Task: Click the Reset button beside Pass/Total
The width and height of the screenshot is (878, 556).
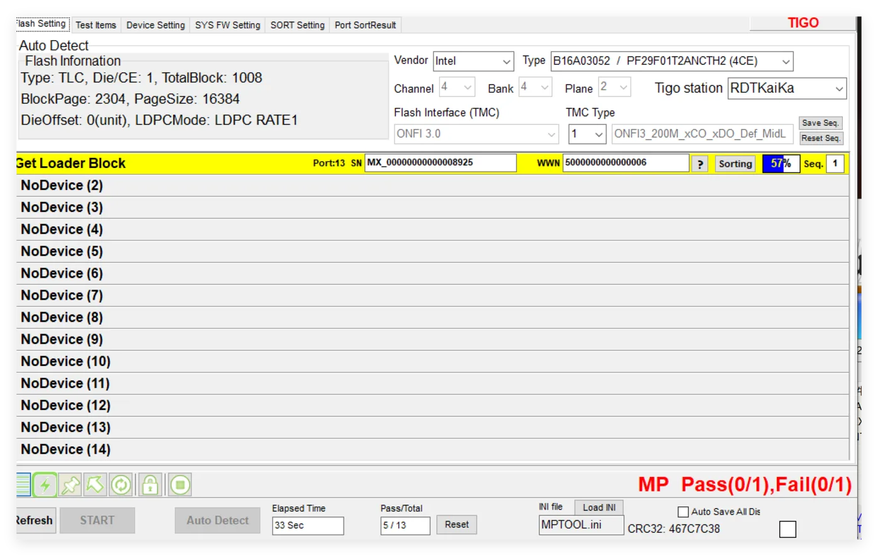Action: [457, 525]
